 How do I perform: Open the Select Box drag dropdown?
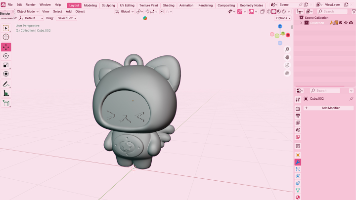click(67, 18)
